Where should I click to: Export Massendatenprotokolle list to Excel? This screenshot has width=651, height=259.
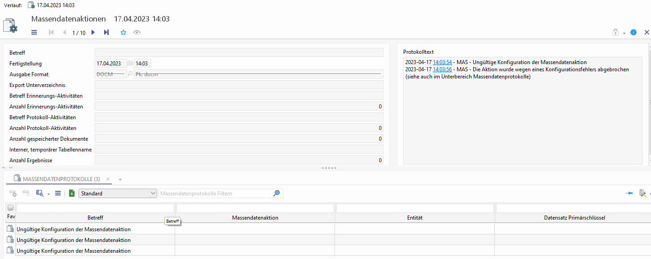[x=71, y=193]
